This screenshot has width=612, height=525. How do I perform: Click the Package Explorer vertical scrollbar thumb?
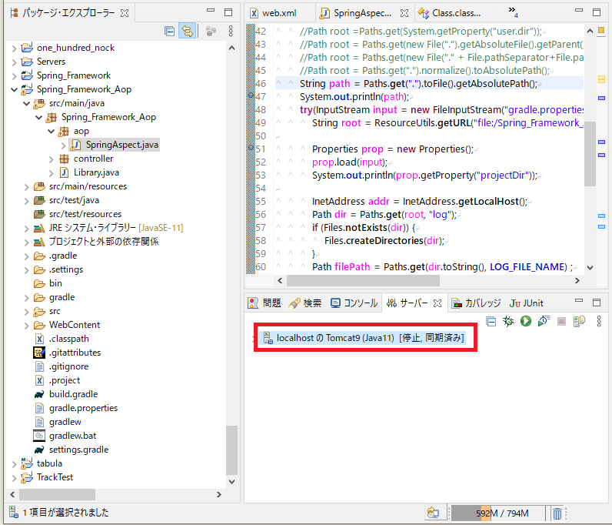coord(231,450)
